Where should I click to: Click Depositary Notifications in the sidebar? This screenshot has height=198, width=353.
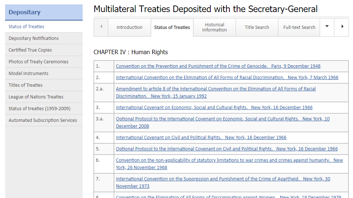click(x=34, y=38)
